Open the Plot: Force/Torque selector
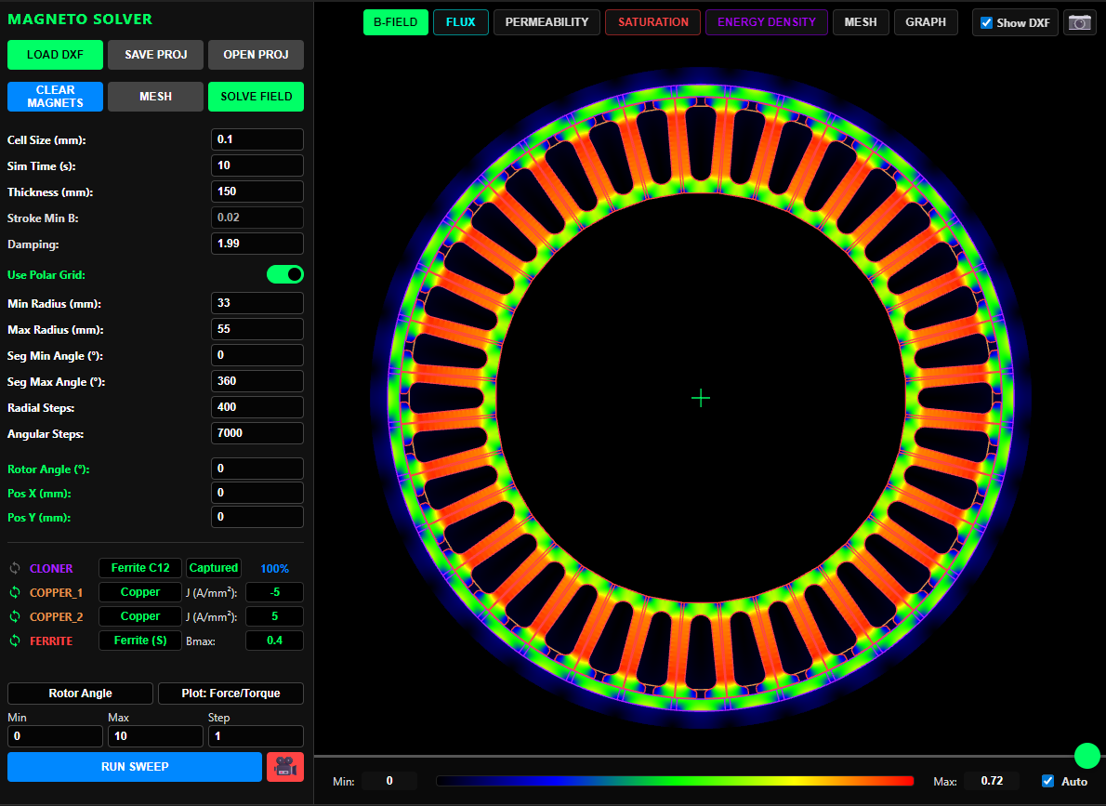Viewport: 1106px width, 806px height. point(230,694)
